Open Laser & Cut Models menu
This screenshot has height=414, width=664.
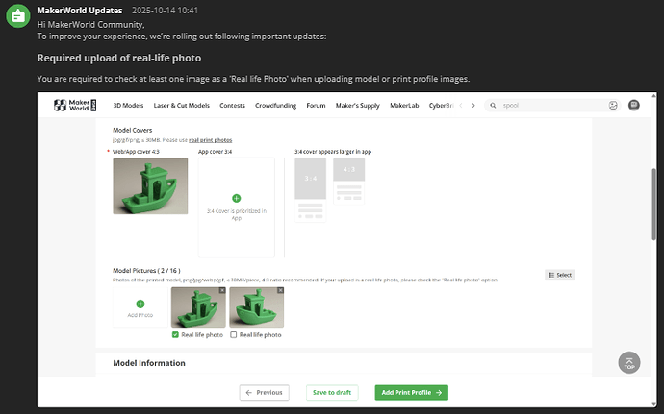[x=182, y=106]
